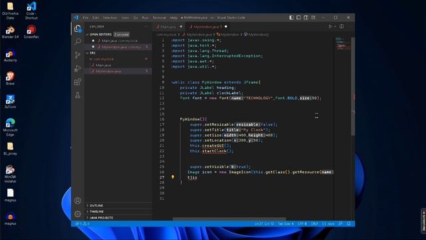This screenshot has height=240, width=426.
Task: Open the Testing beaker view
Action: tap(78, 95)
